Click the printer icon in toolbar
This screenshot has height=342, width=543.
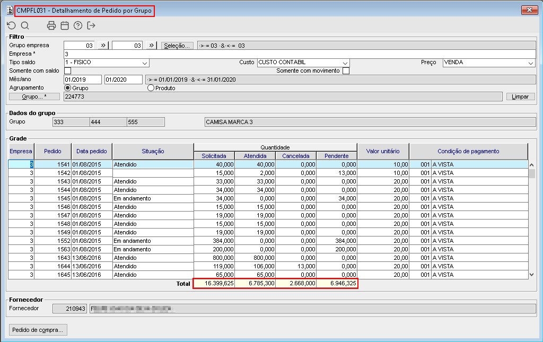click(51, 25)
